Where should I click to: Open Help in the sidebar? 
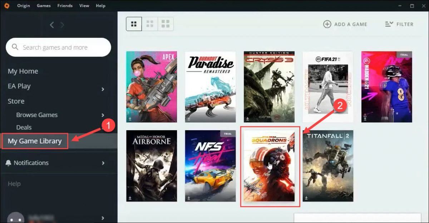point(14,184)
